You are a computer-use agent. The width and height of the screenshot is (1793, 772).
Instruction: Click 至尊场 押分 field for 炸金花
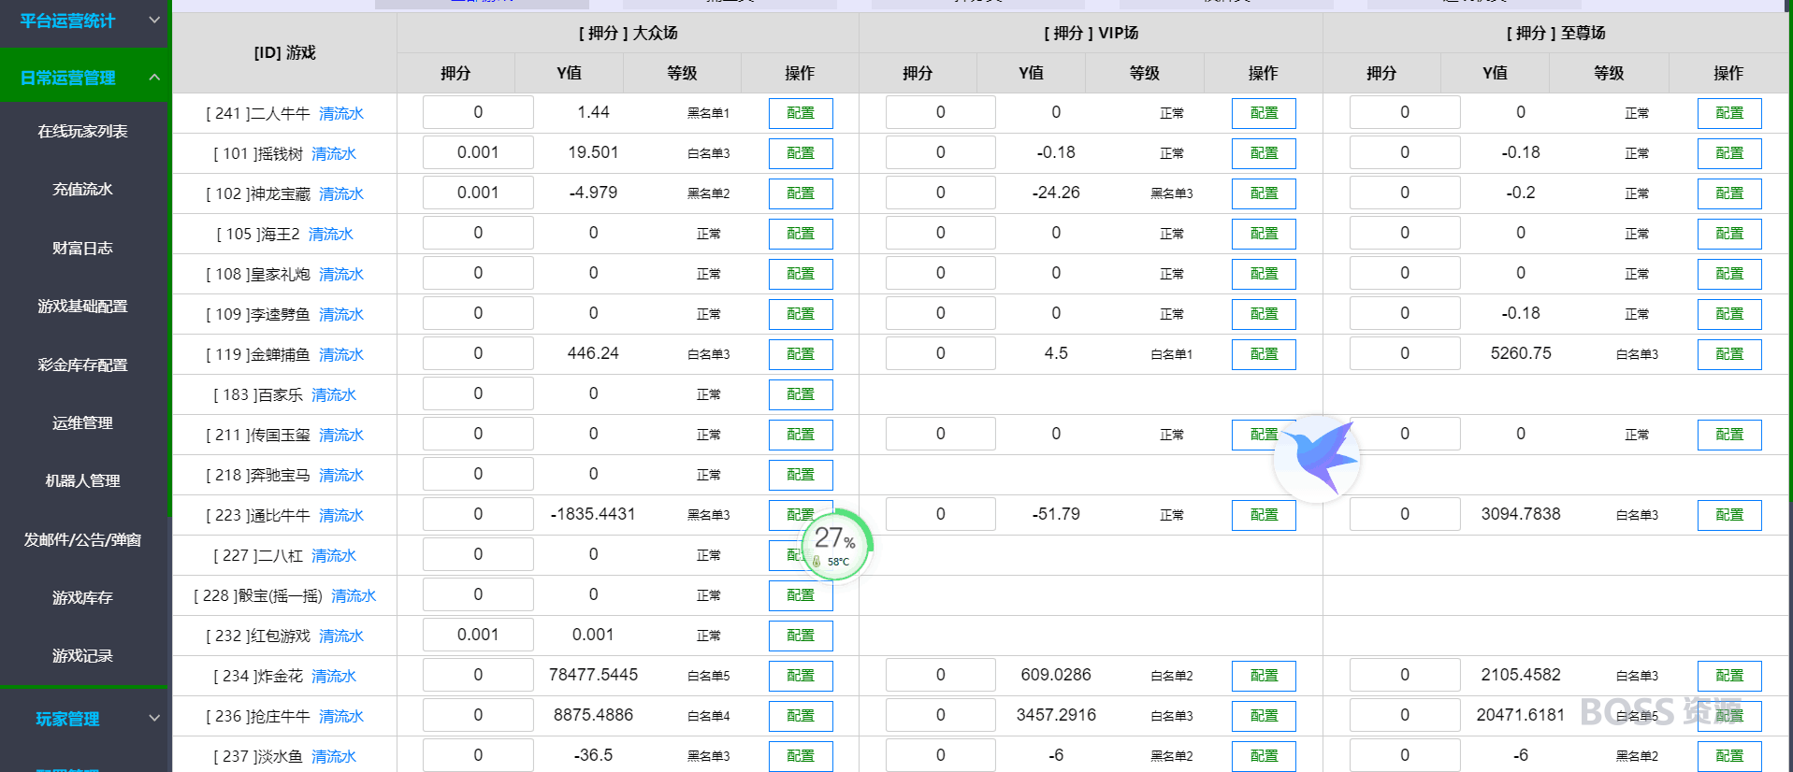pyautogui.click(x=1405, y=675)
